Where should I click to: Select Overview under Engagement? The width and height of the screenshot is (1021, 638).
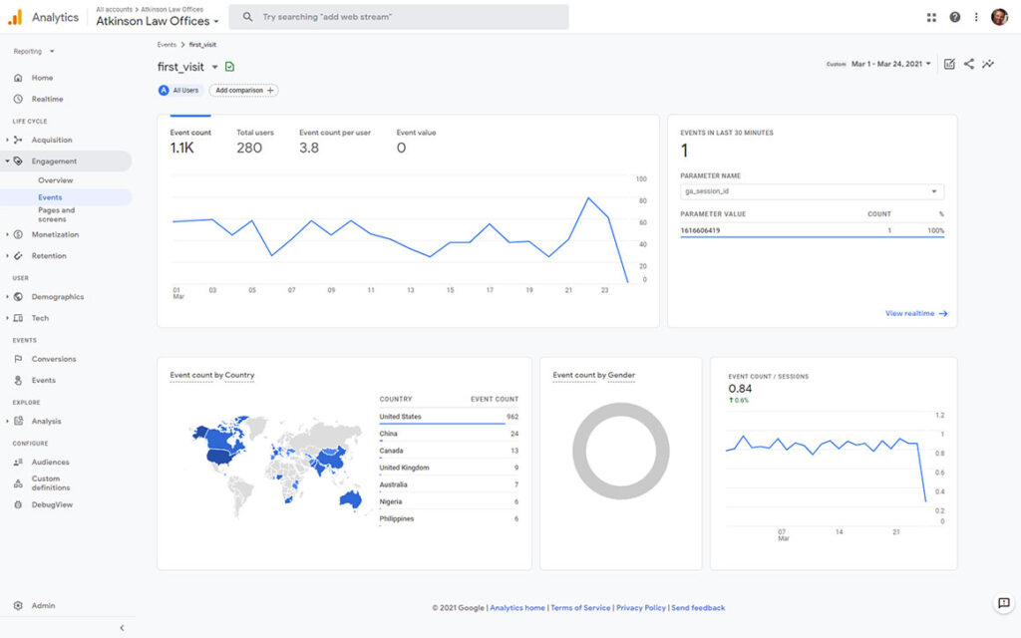point(56,180)
